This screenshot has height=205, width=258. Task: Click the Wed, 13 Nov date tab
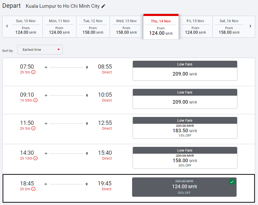[126, 27]
